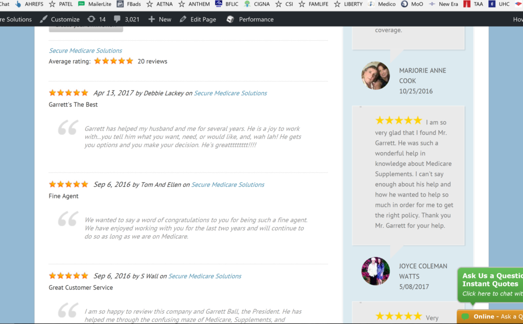Viewport: 523px width, 324px height.
Task: Click the Edit Page pencil icon
Action: pos(183,19)
